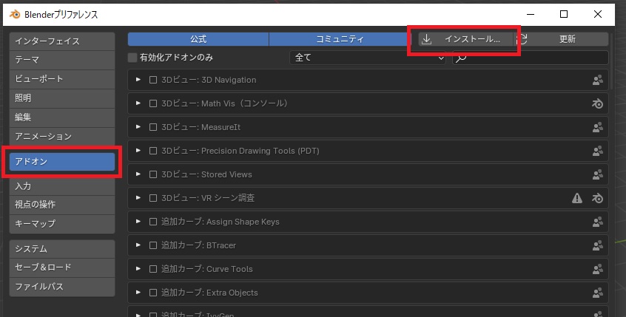Screen dimensions: 626x317
Task: Click the 更新 button
Action: coord(562,39)
